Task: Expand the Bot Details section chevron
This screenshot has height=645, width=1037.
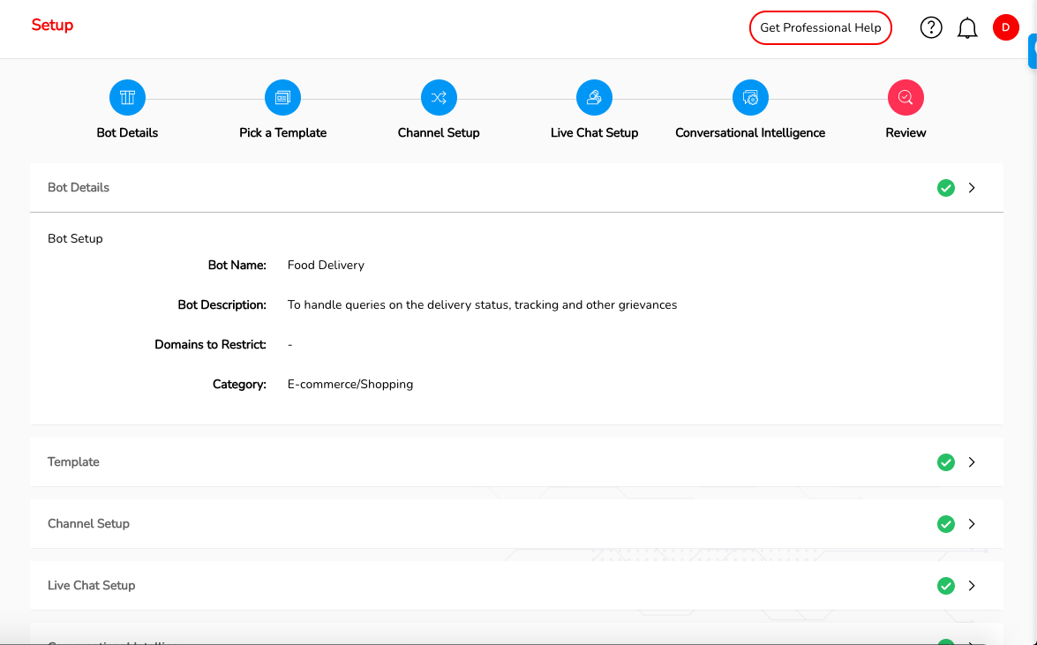Action: 972,188
